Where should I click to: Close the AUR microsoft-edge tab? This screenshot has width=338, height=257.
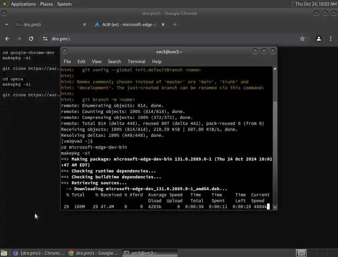(x=163, y=24)
